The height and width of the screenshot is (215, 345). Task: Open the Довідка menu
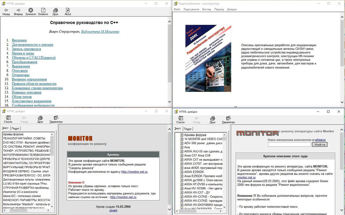[x=232, y=9]
